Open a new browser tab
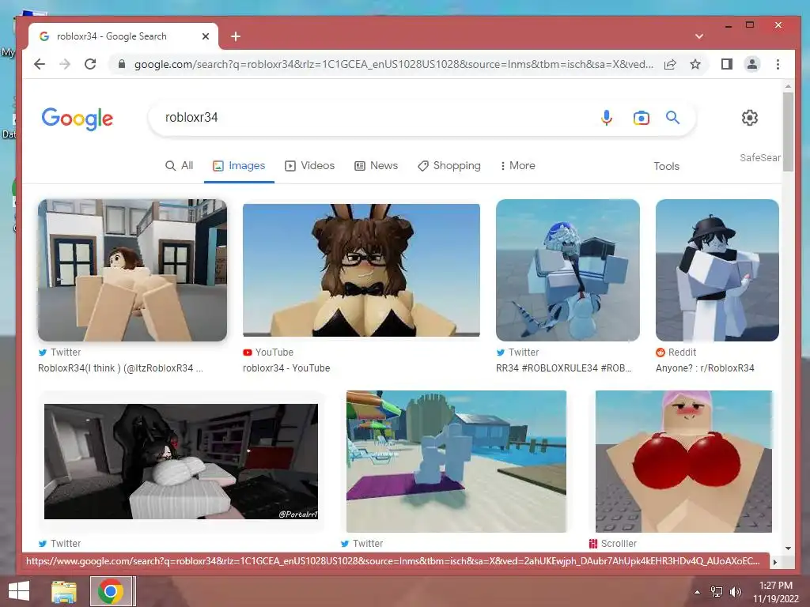 (236, 36)
